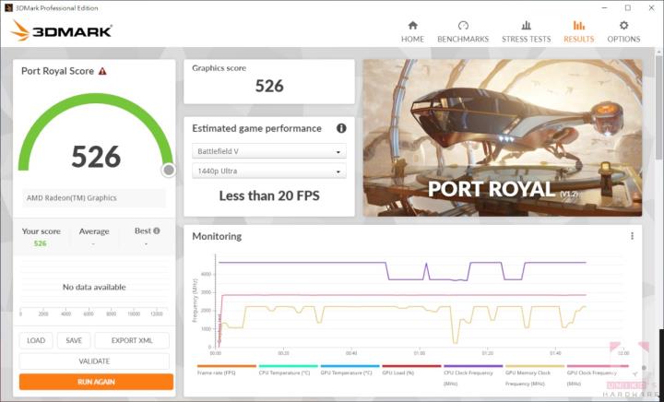Click info icon next to Best
The width and height of the screenshot is (664, 402).
[157, 231]
